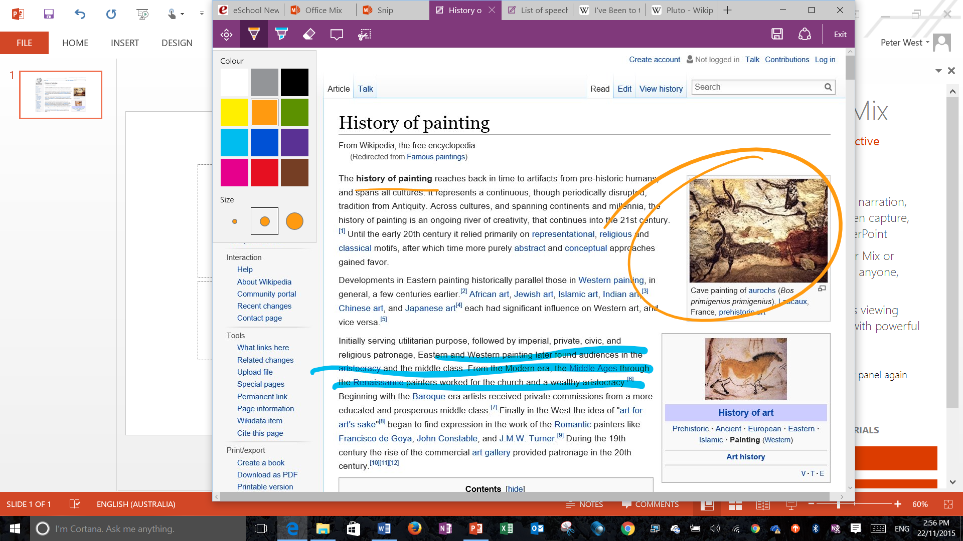963x541 pixels.
Task: Open the View history link
Action: 661,89
